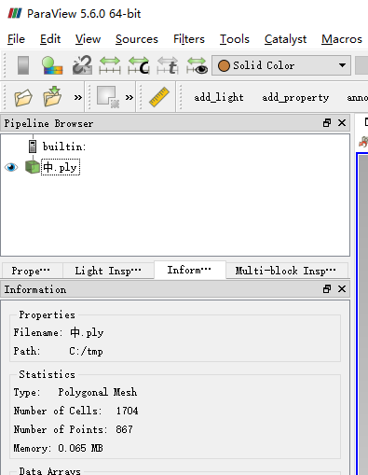Select the builtin: server entry

[x=64, y=147]
